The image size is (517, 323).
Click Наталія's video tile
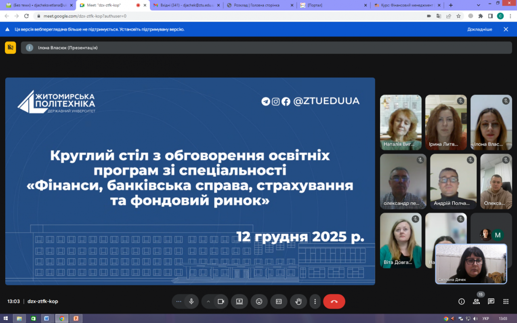(401, 122)
